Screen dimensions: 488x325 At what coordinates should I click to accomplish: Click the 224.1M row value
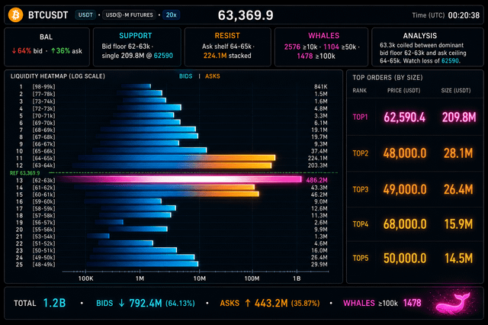[317, 158]
